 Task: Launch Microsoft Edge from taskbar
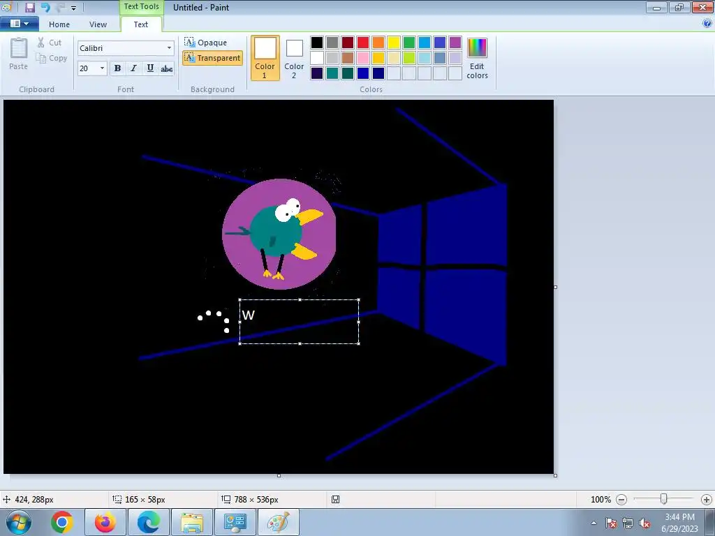pyautogui.click(x=149, y=522)
